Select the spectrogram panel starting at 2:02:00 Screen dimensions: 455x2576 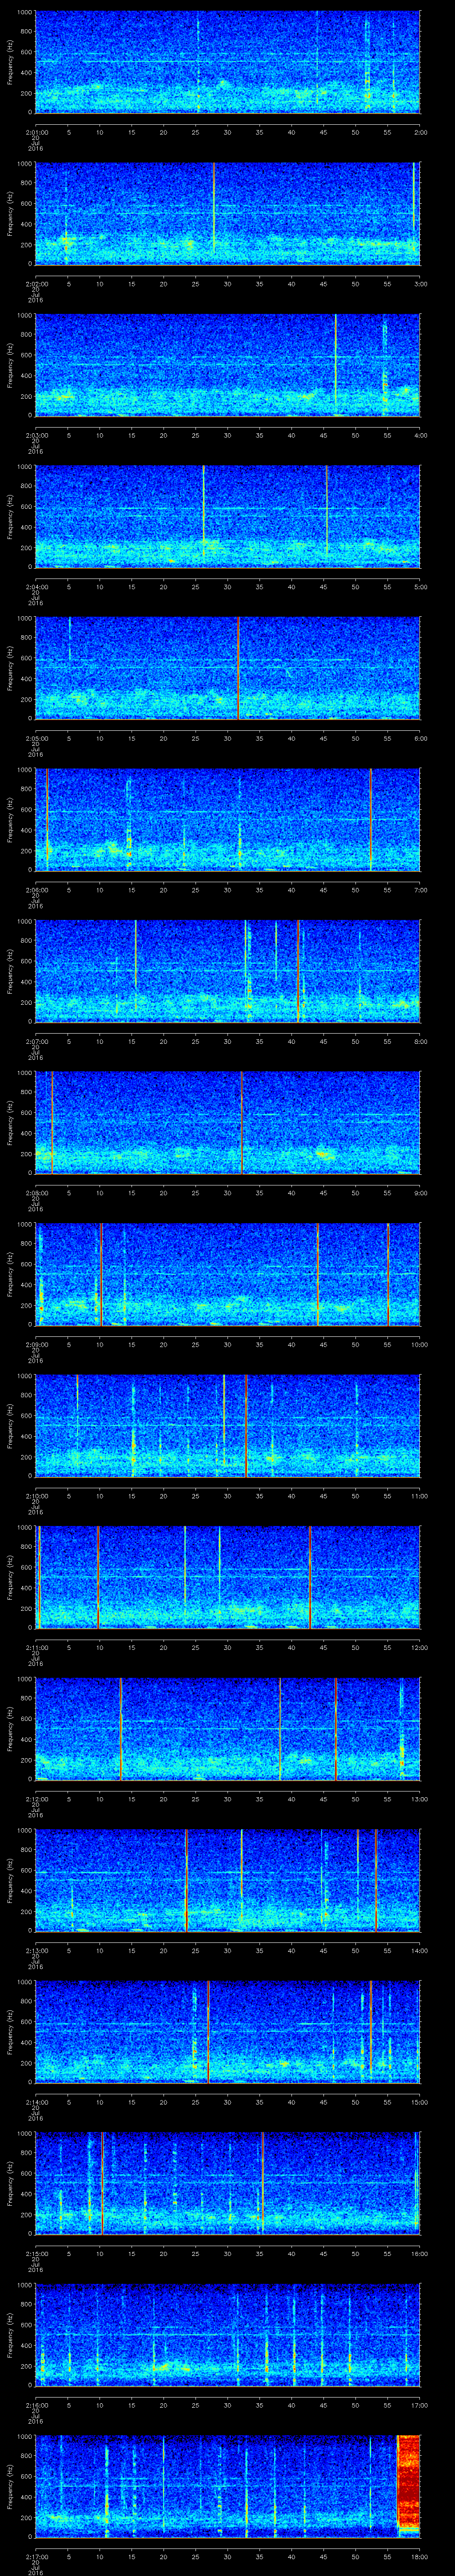pyautogui.click(x=228, y=213)
